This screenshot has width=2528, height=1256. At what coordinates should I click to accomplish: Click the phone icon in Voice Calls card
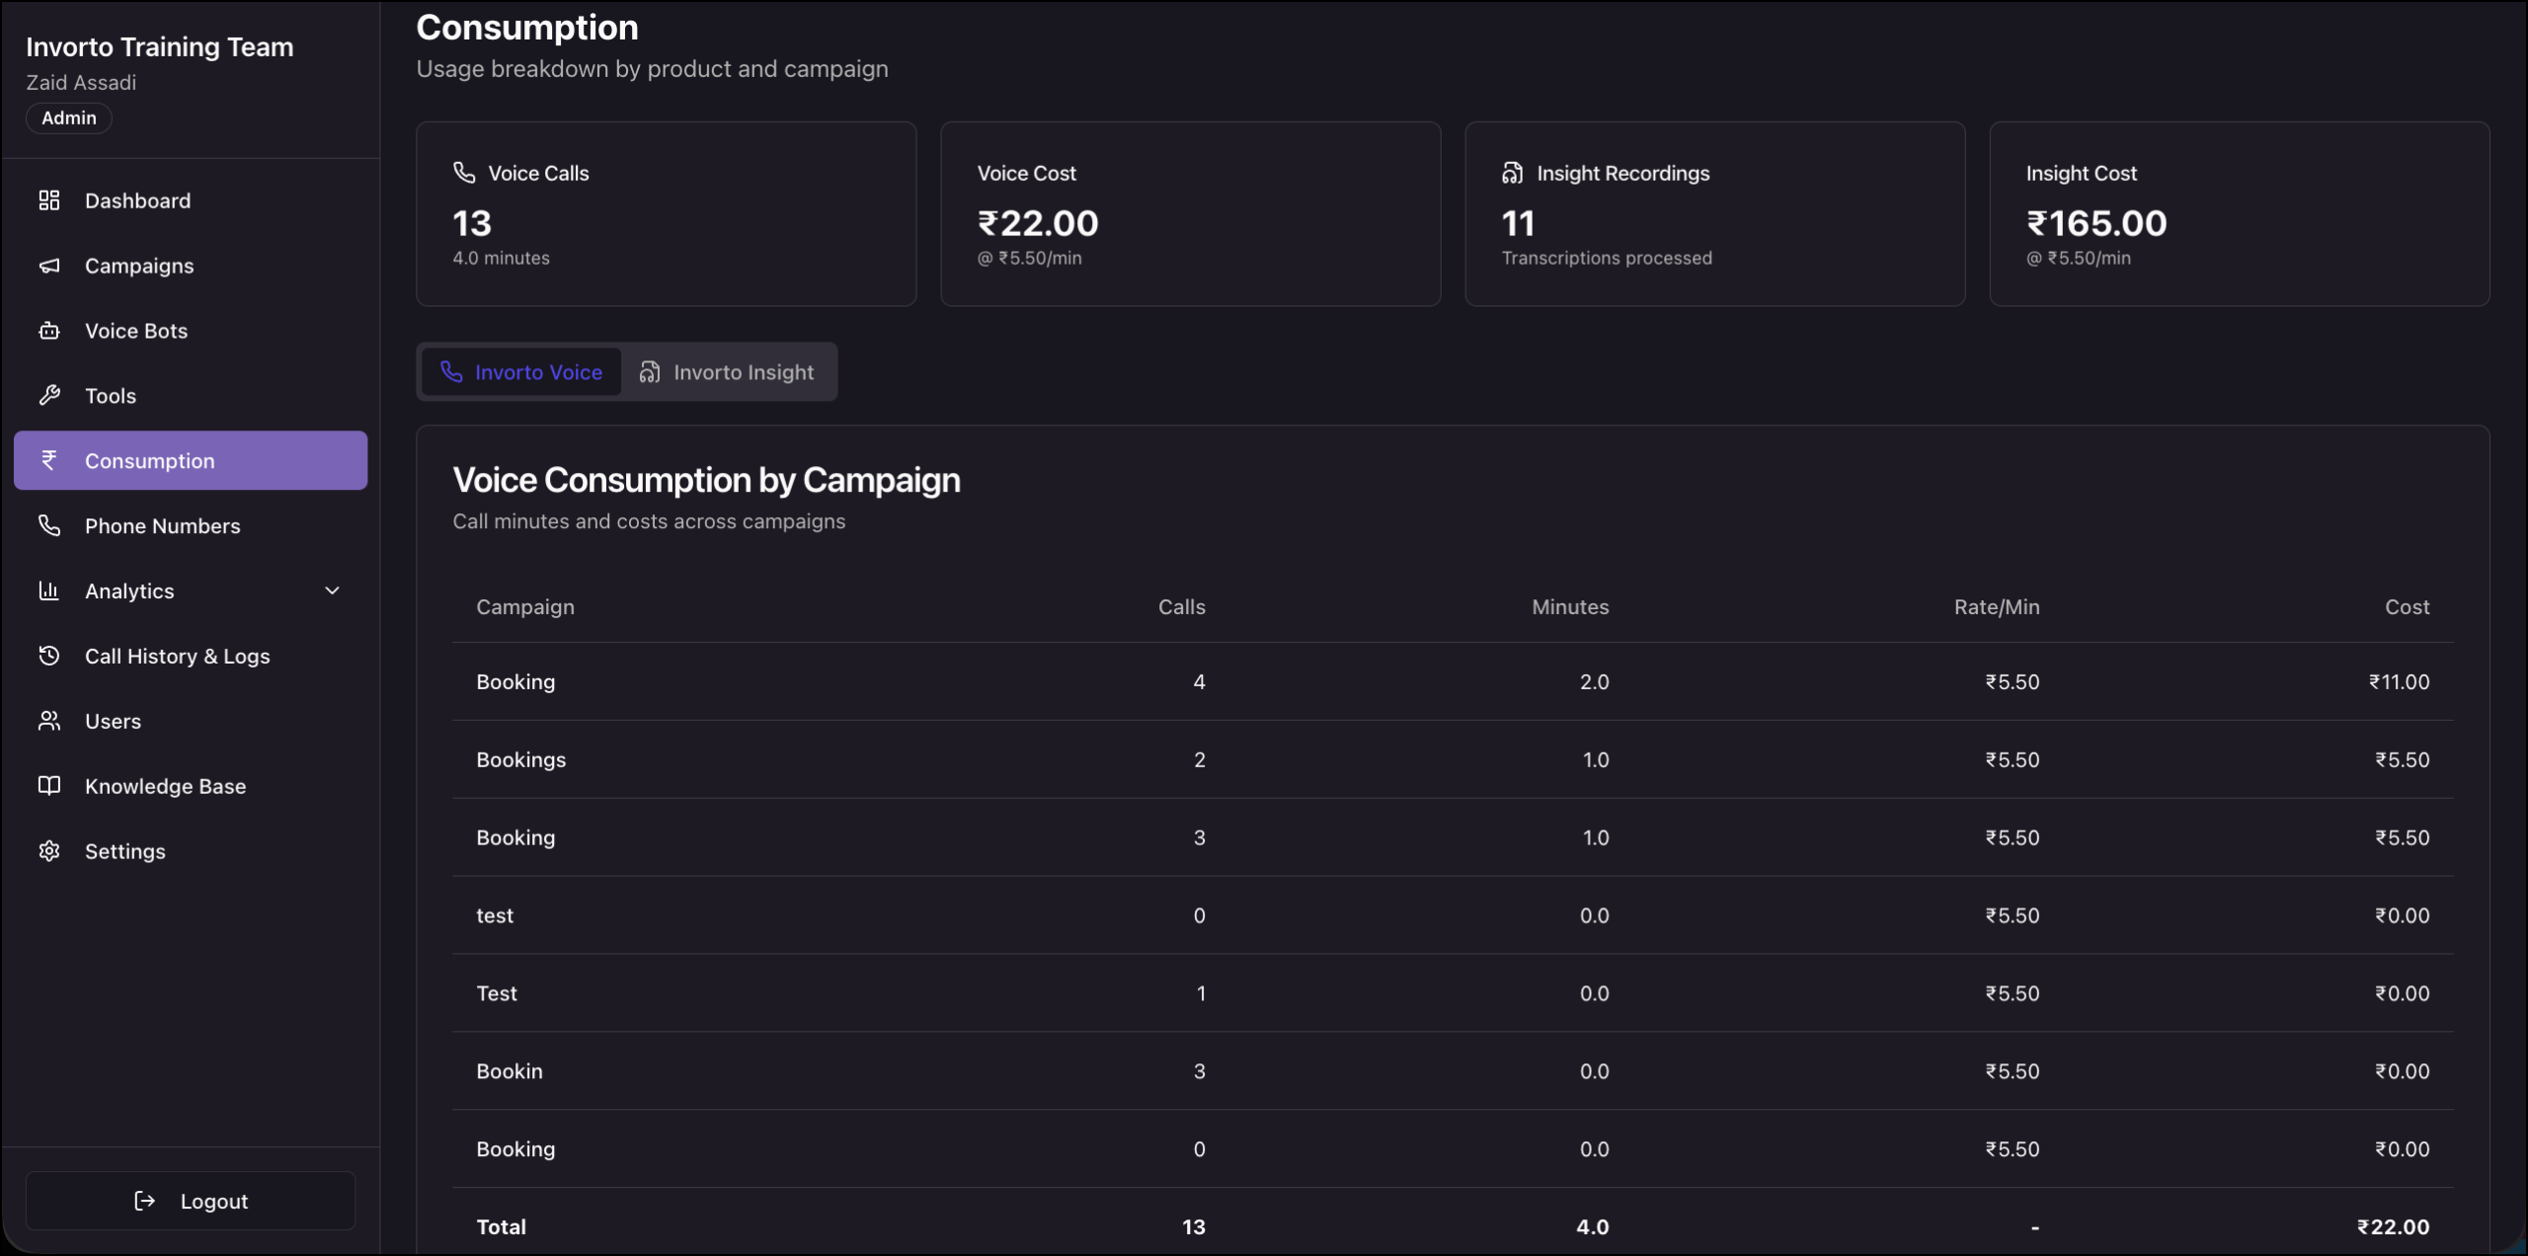click(464, 173)
